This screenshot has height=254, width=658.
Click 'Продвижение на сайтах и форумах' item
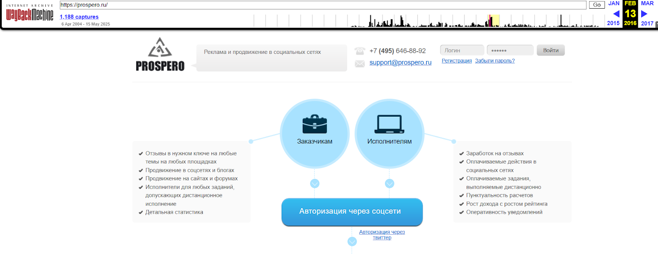(191, 178)
